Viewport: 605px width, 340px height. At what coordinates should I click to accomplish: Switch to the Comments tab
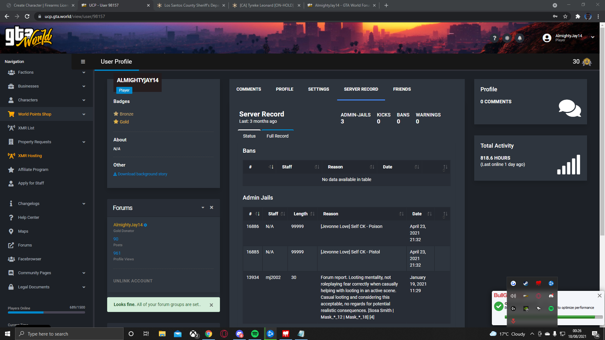249,89
